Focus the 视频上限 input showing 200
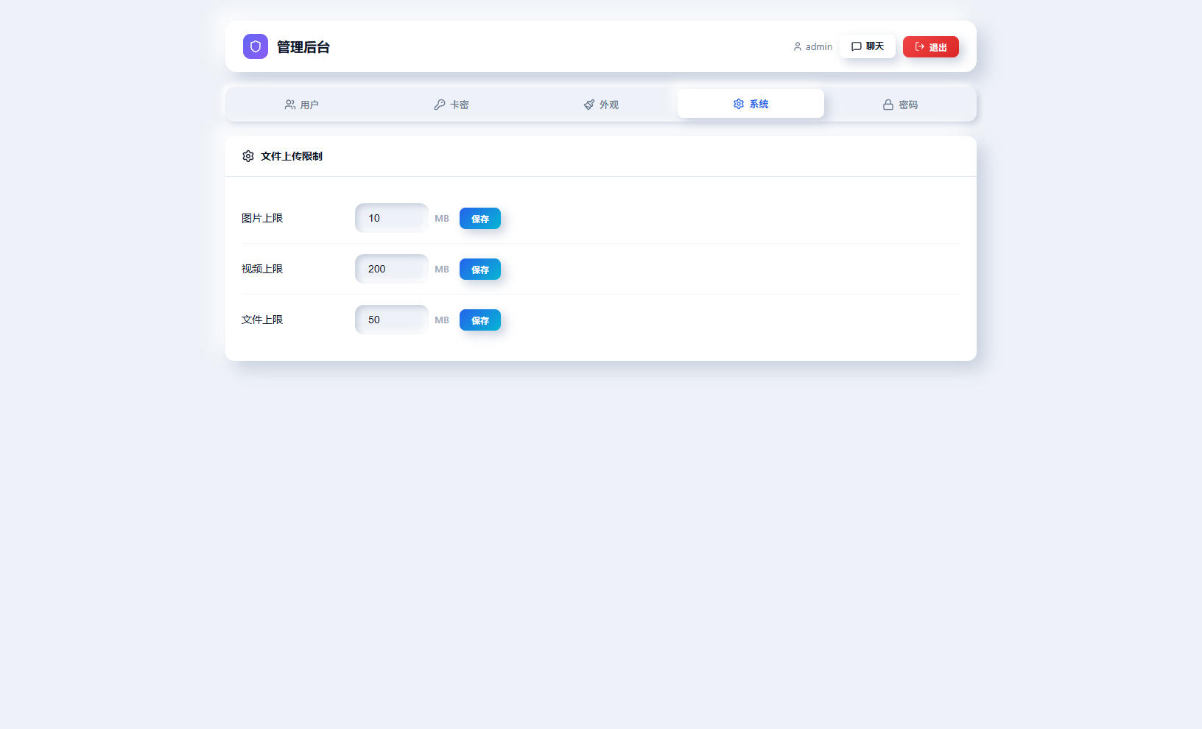 [x=392, y=269]
